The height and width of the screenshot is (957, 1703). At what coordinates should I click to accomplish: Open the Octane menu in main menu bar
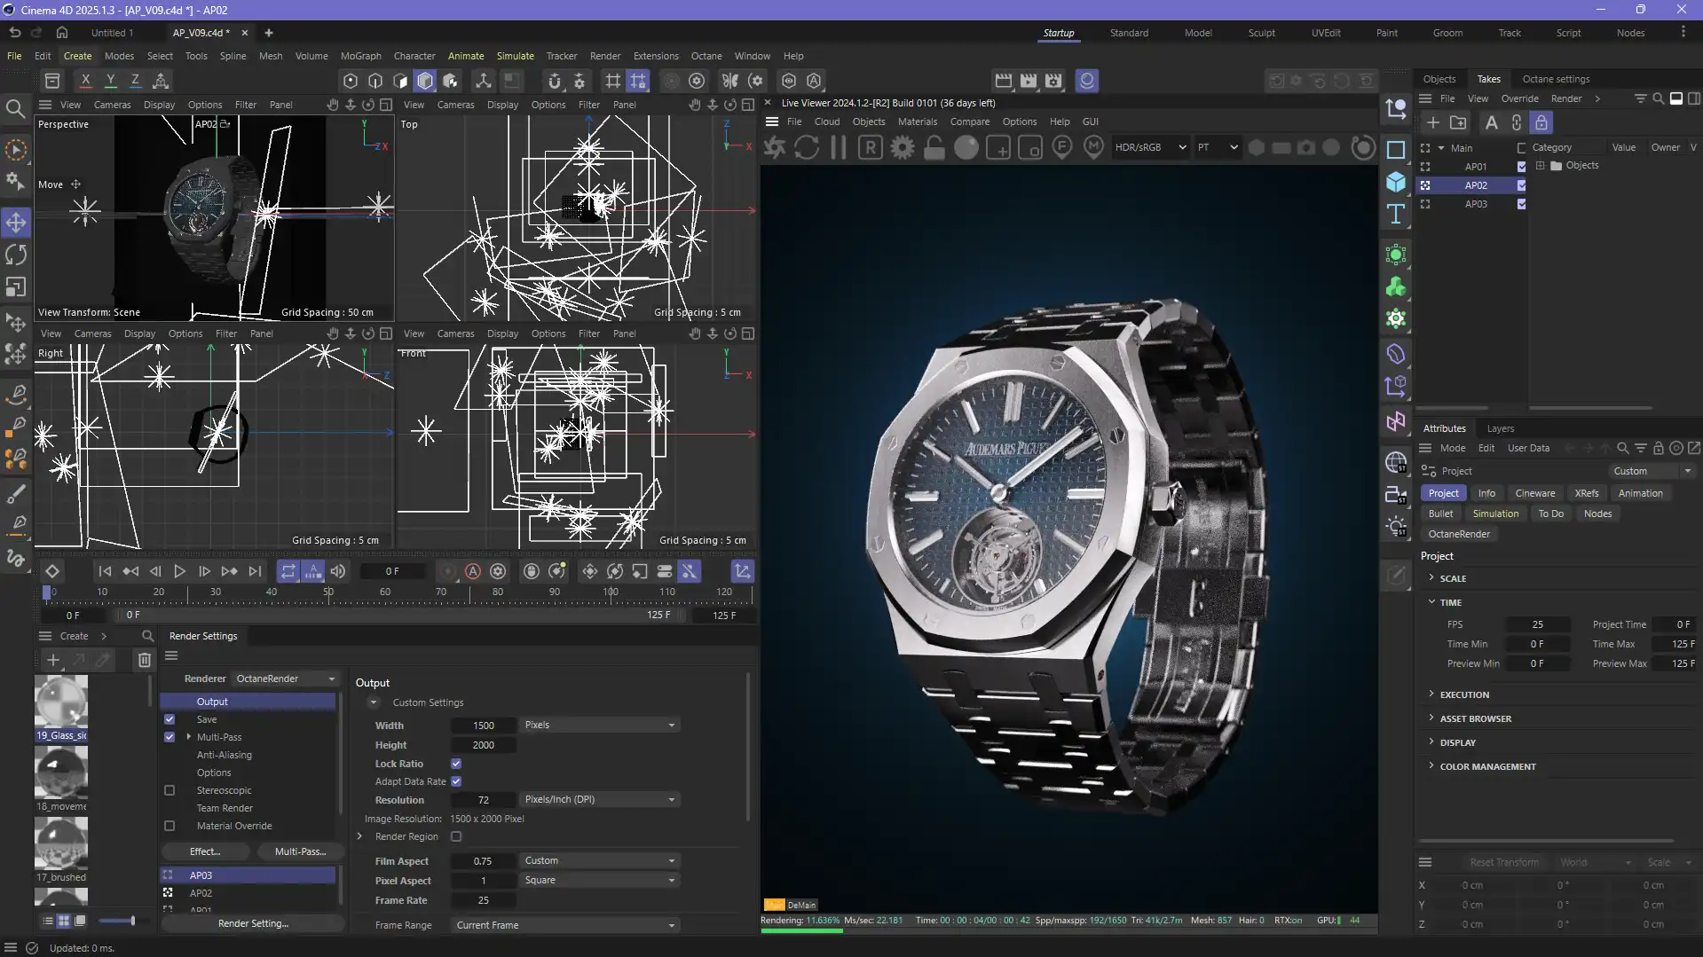(x=706, y=56)
